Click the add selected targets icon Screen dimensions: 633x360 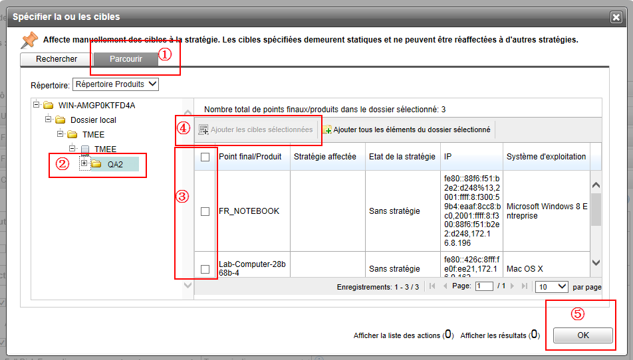(203, 130)
